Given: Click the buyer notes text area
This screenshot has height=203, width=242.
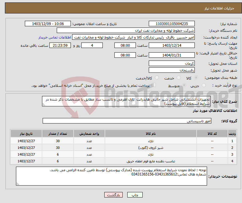Looking at the screenshot, I should (111, 176).
